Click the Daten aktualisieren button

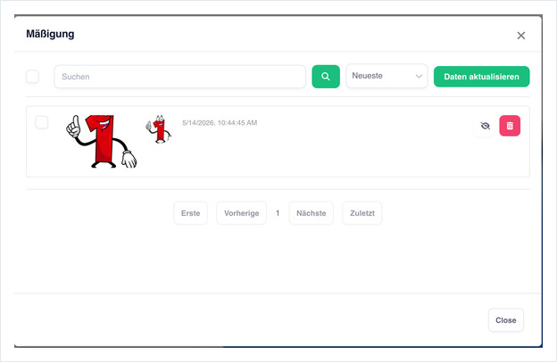pyautogui.click(x=481, y=77)
